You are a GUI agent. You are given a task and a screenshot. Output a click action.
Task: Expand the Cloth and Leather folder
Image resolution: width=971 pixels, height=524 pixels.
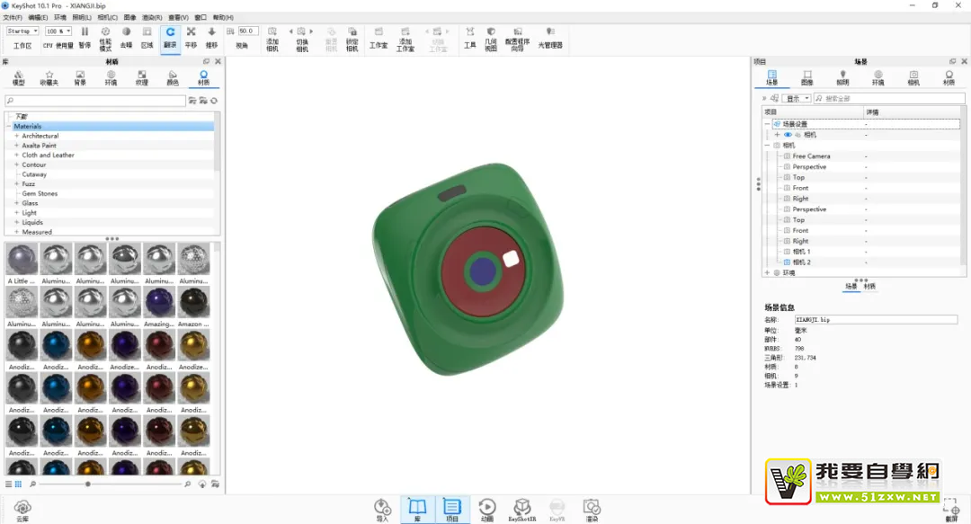(17, 155)
